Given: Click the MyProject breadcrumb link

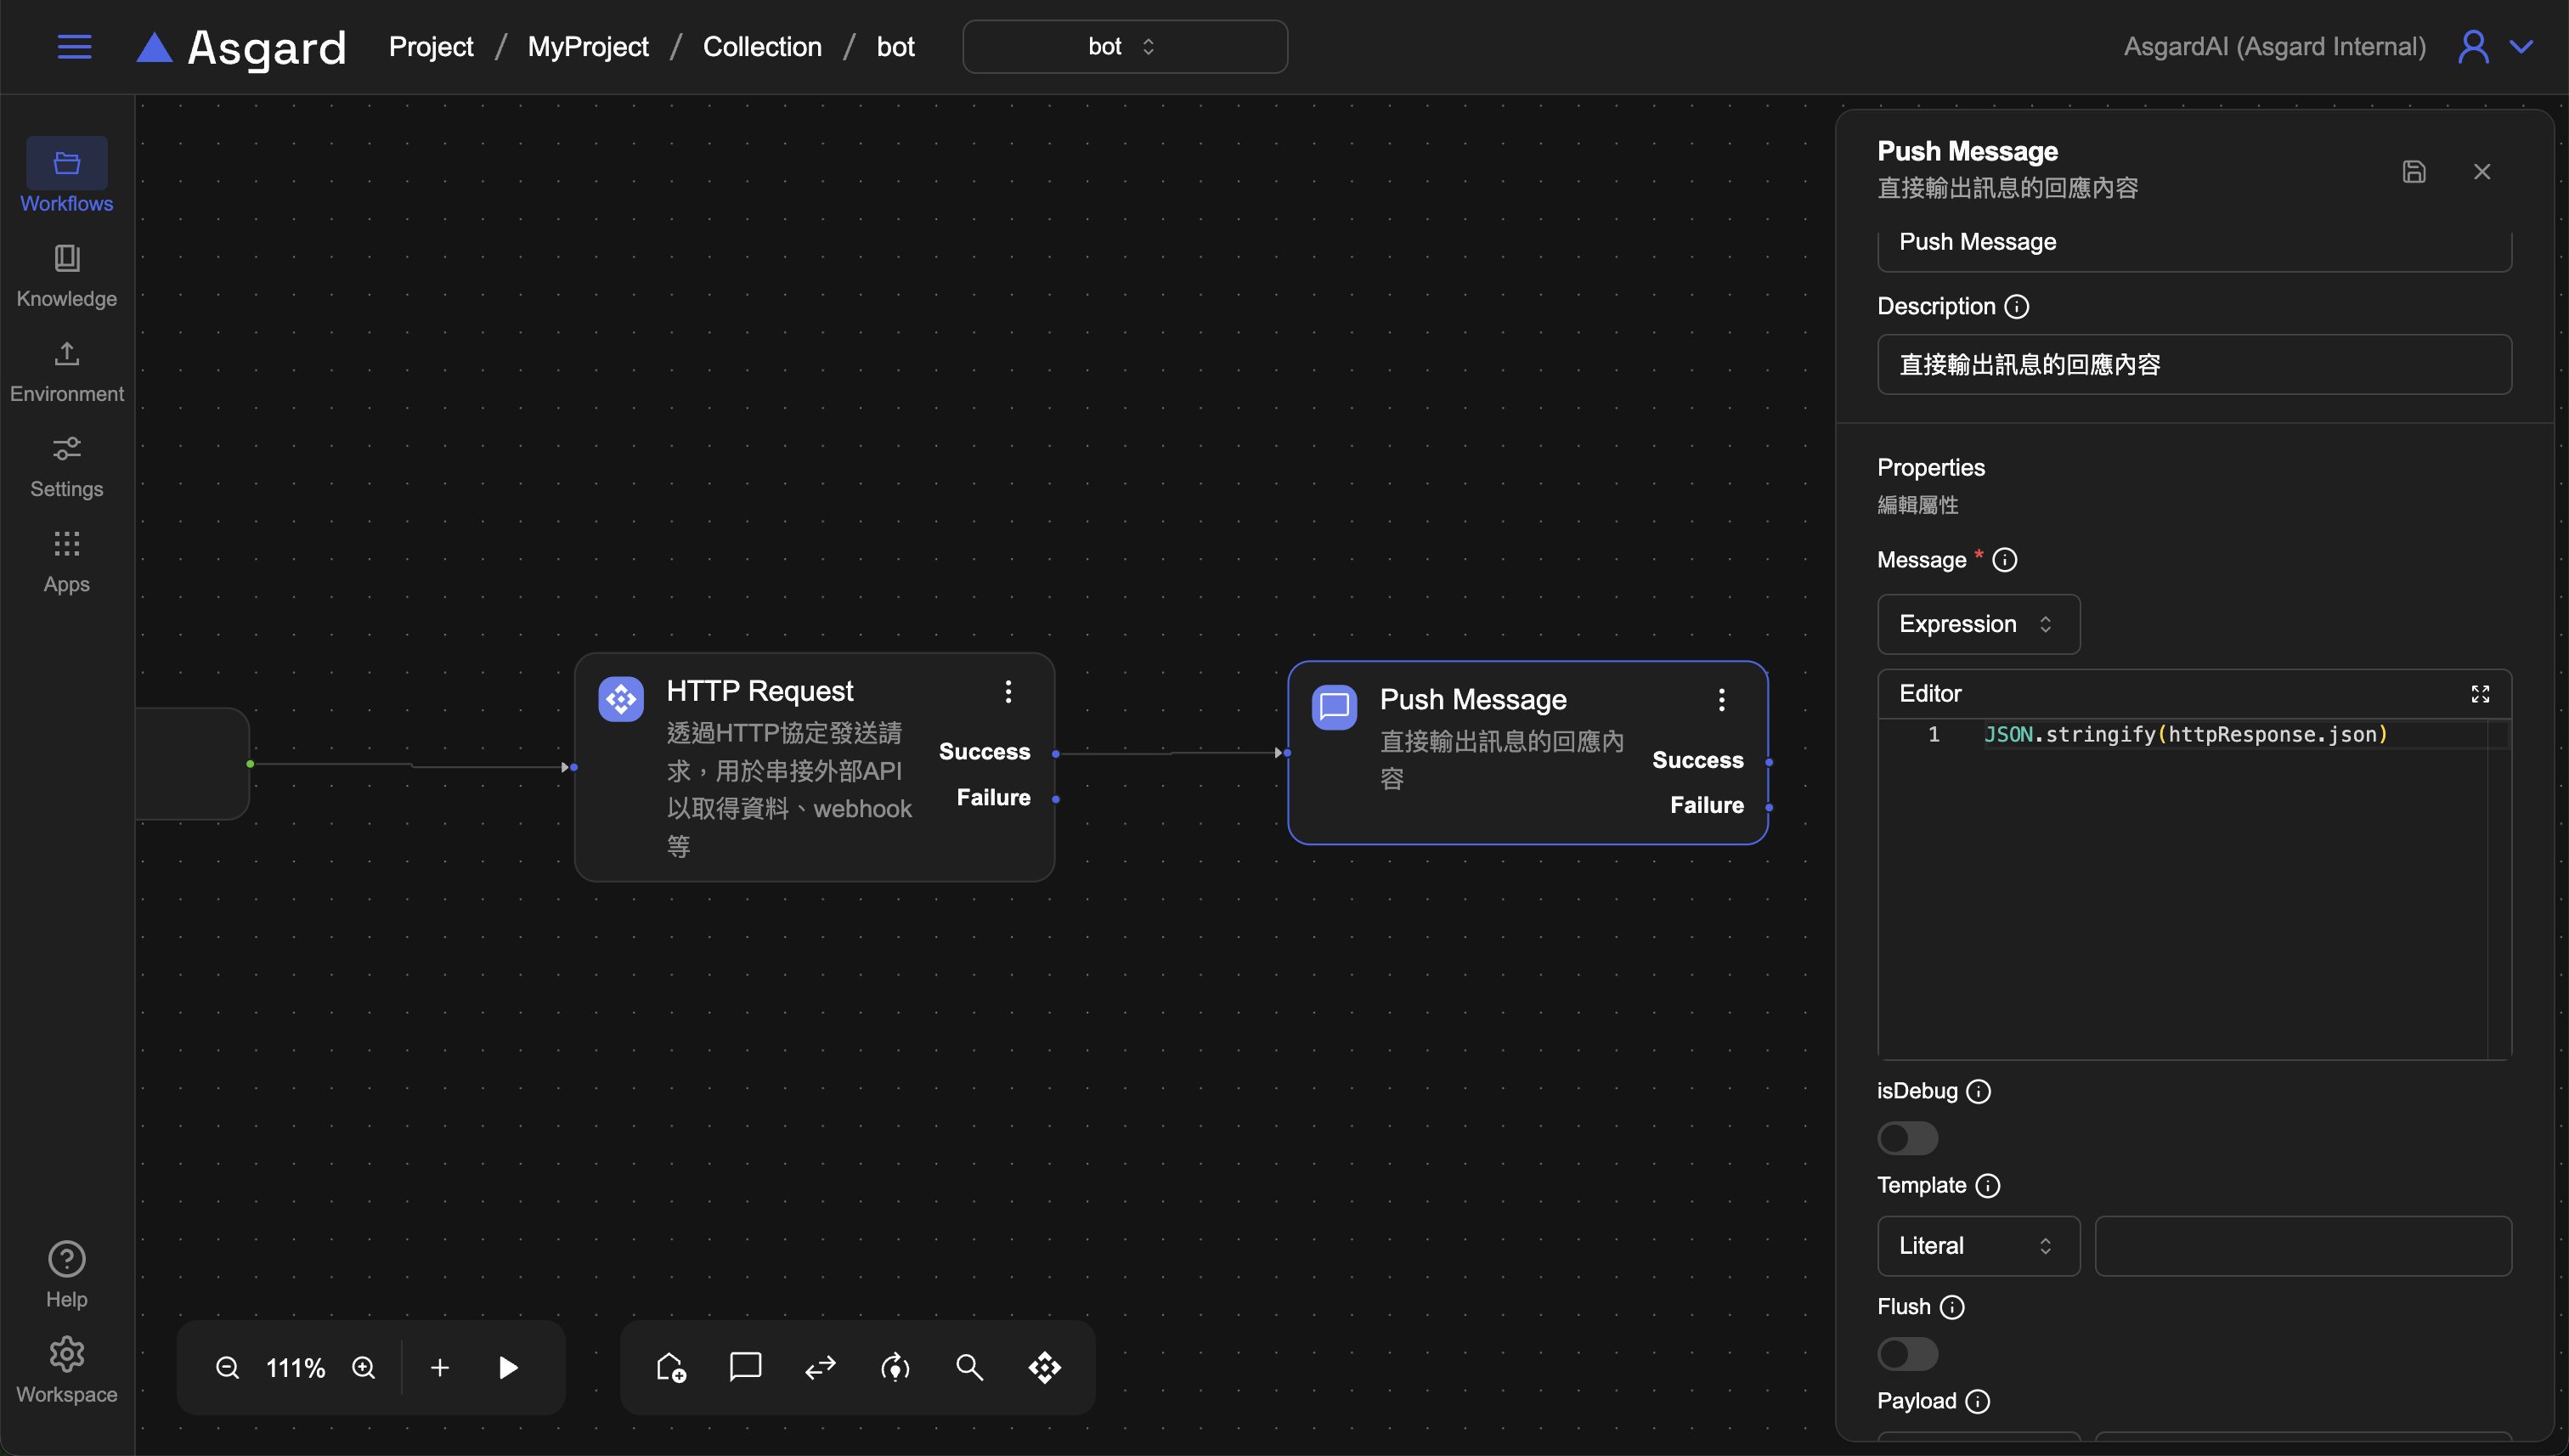Looking at the screenshot, I should point(587,46).
